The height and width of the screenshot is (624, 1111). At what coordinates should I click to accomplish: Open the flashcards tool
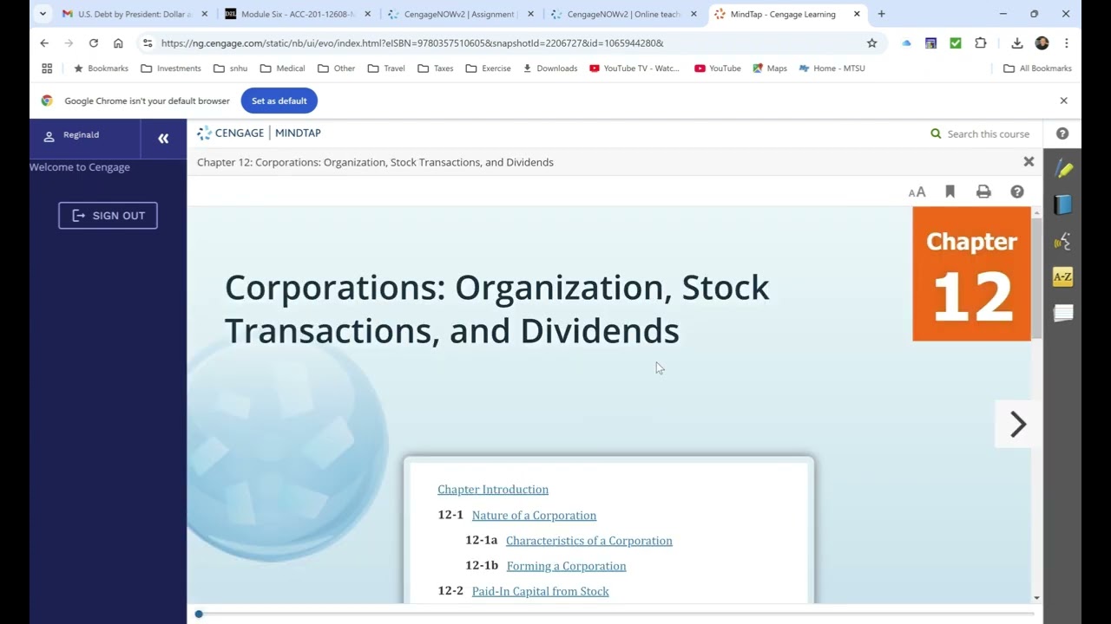[x=1063, y=313]
